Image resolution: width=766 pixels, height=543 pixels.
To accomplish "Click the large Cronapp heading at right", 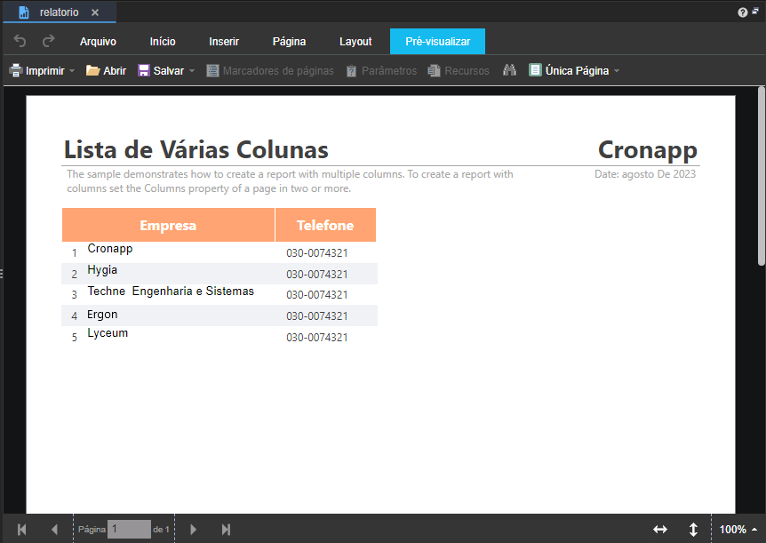I will 647,150.
